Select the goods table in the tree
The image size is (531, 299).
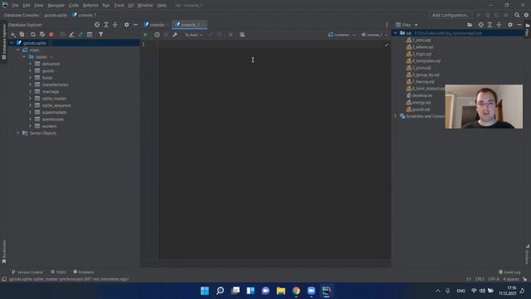coord(48,71)
